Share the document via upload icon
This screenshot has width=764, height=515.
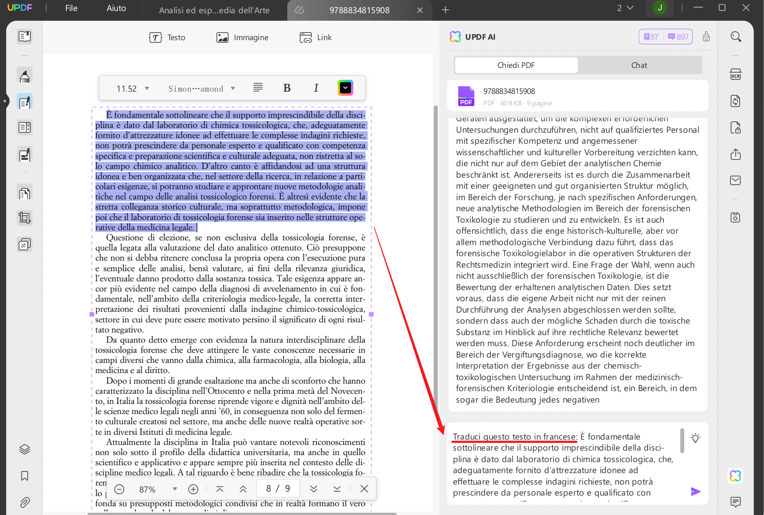[x=735, y=154]
